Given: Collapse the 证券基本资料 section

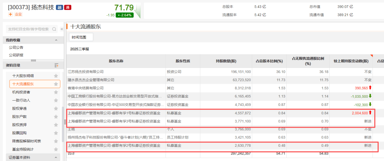Looking at the screenshot, I should click(56, 157).
